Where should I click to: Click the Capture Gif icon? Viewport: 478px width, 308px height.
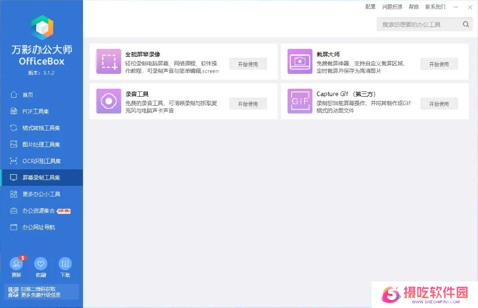pos(300,101)
